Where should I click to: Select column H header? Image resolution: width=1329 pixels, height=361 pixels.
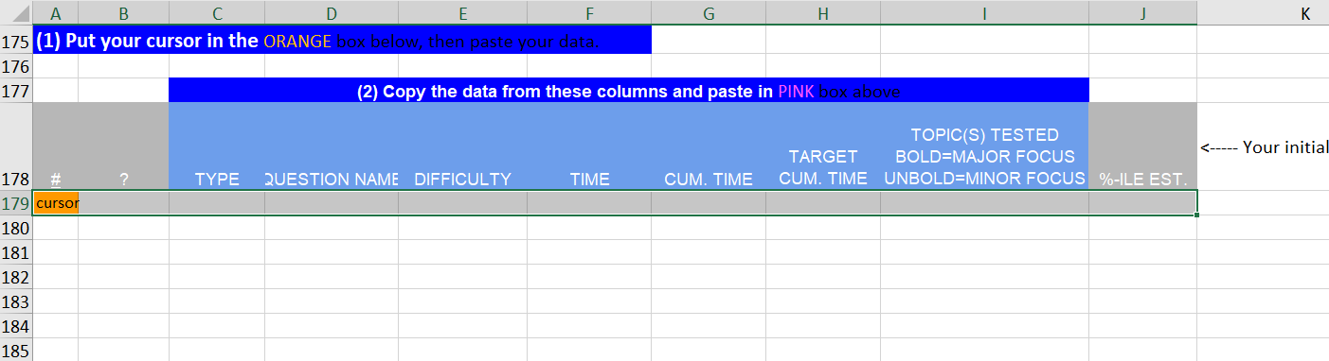823,13
